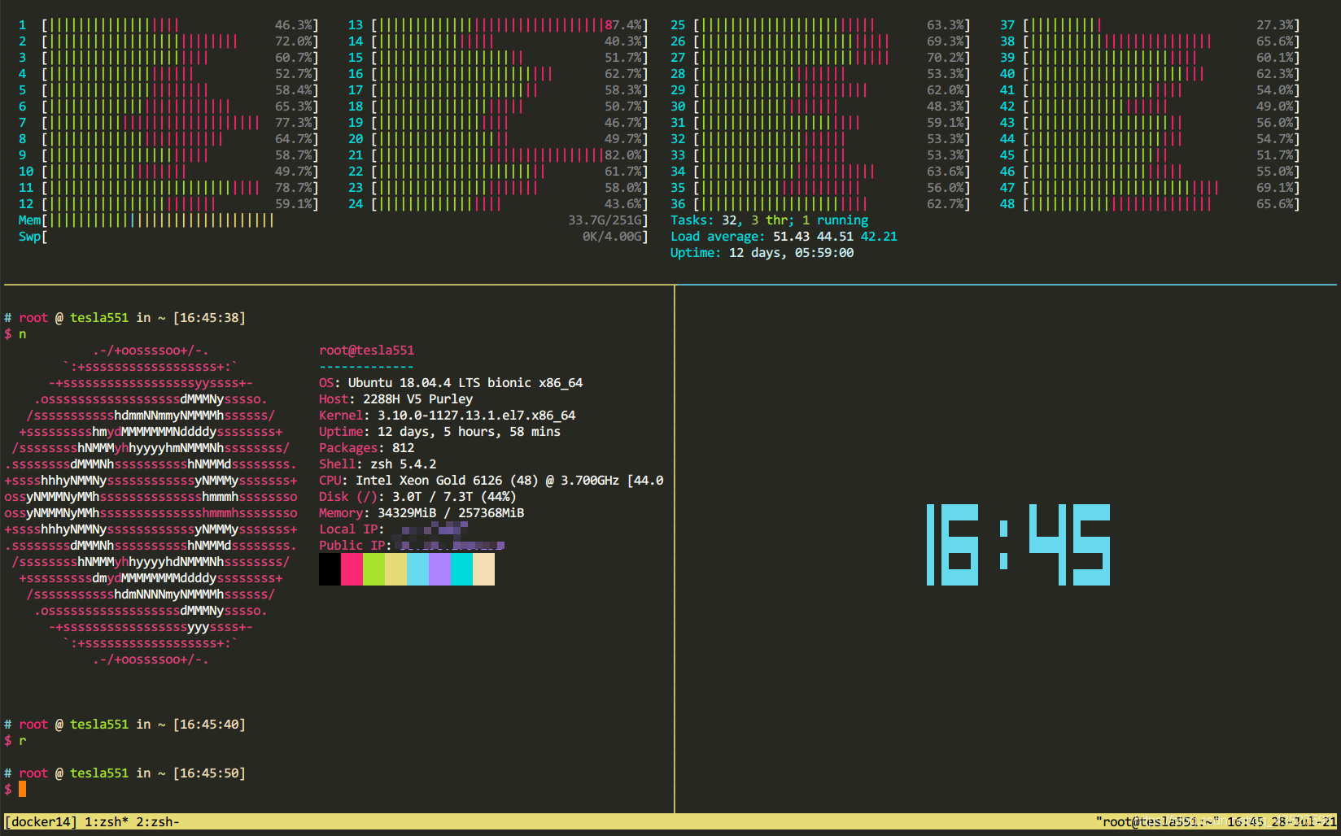Click the Memory: 34329MiB line
The width and height of the screenshot is (1341, 836).
point(422,513)
